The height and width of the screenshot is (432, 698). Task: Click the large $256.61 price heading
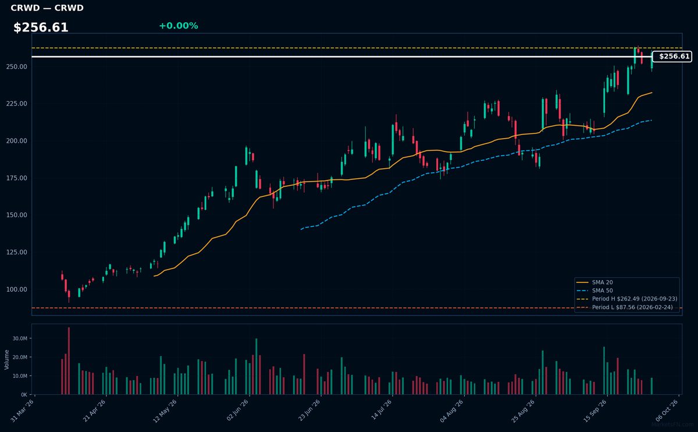41,27
